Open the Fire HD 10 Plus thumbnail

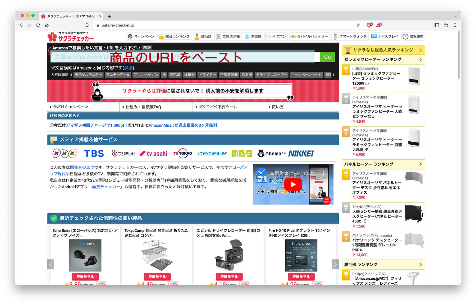coord(301,255)
